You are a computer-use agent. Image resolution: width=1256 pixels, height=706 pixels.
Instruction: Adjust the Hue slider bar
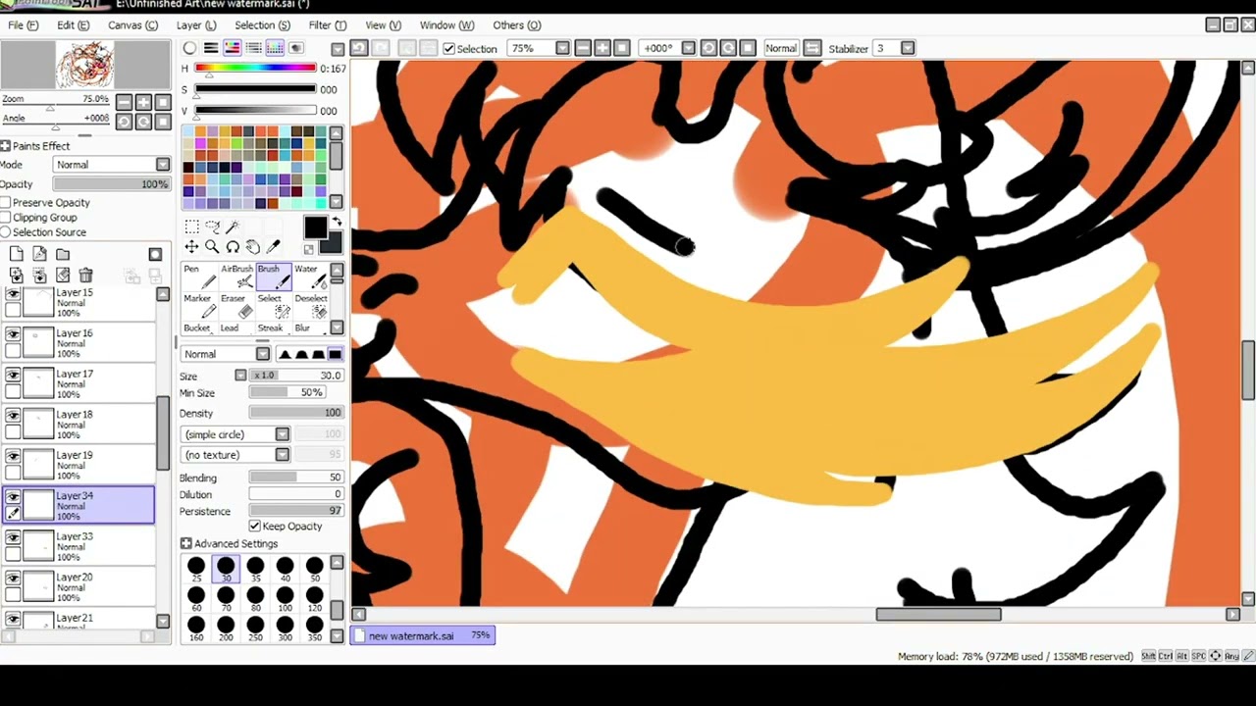click(x=255, y=68)
